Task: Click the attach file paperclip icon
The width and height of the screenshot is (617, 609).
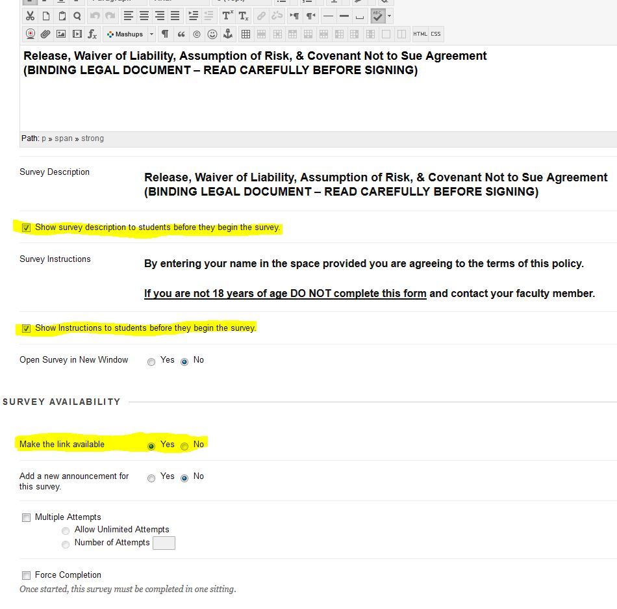Action: coord(45,34)
